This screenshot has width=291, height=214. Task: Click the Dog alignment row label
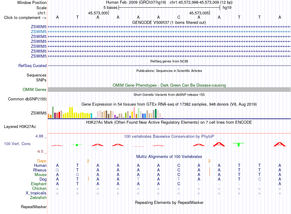coord(43,179)
